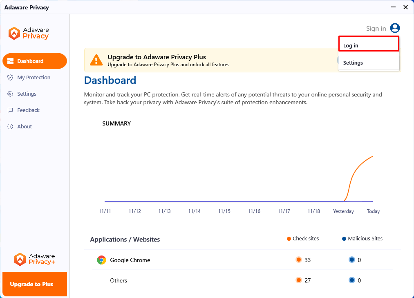Open the Sign in dropdown
Screen dimensions: 414x298
(376, 28)
